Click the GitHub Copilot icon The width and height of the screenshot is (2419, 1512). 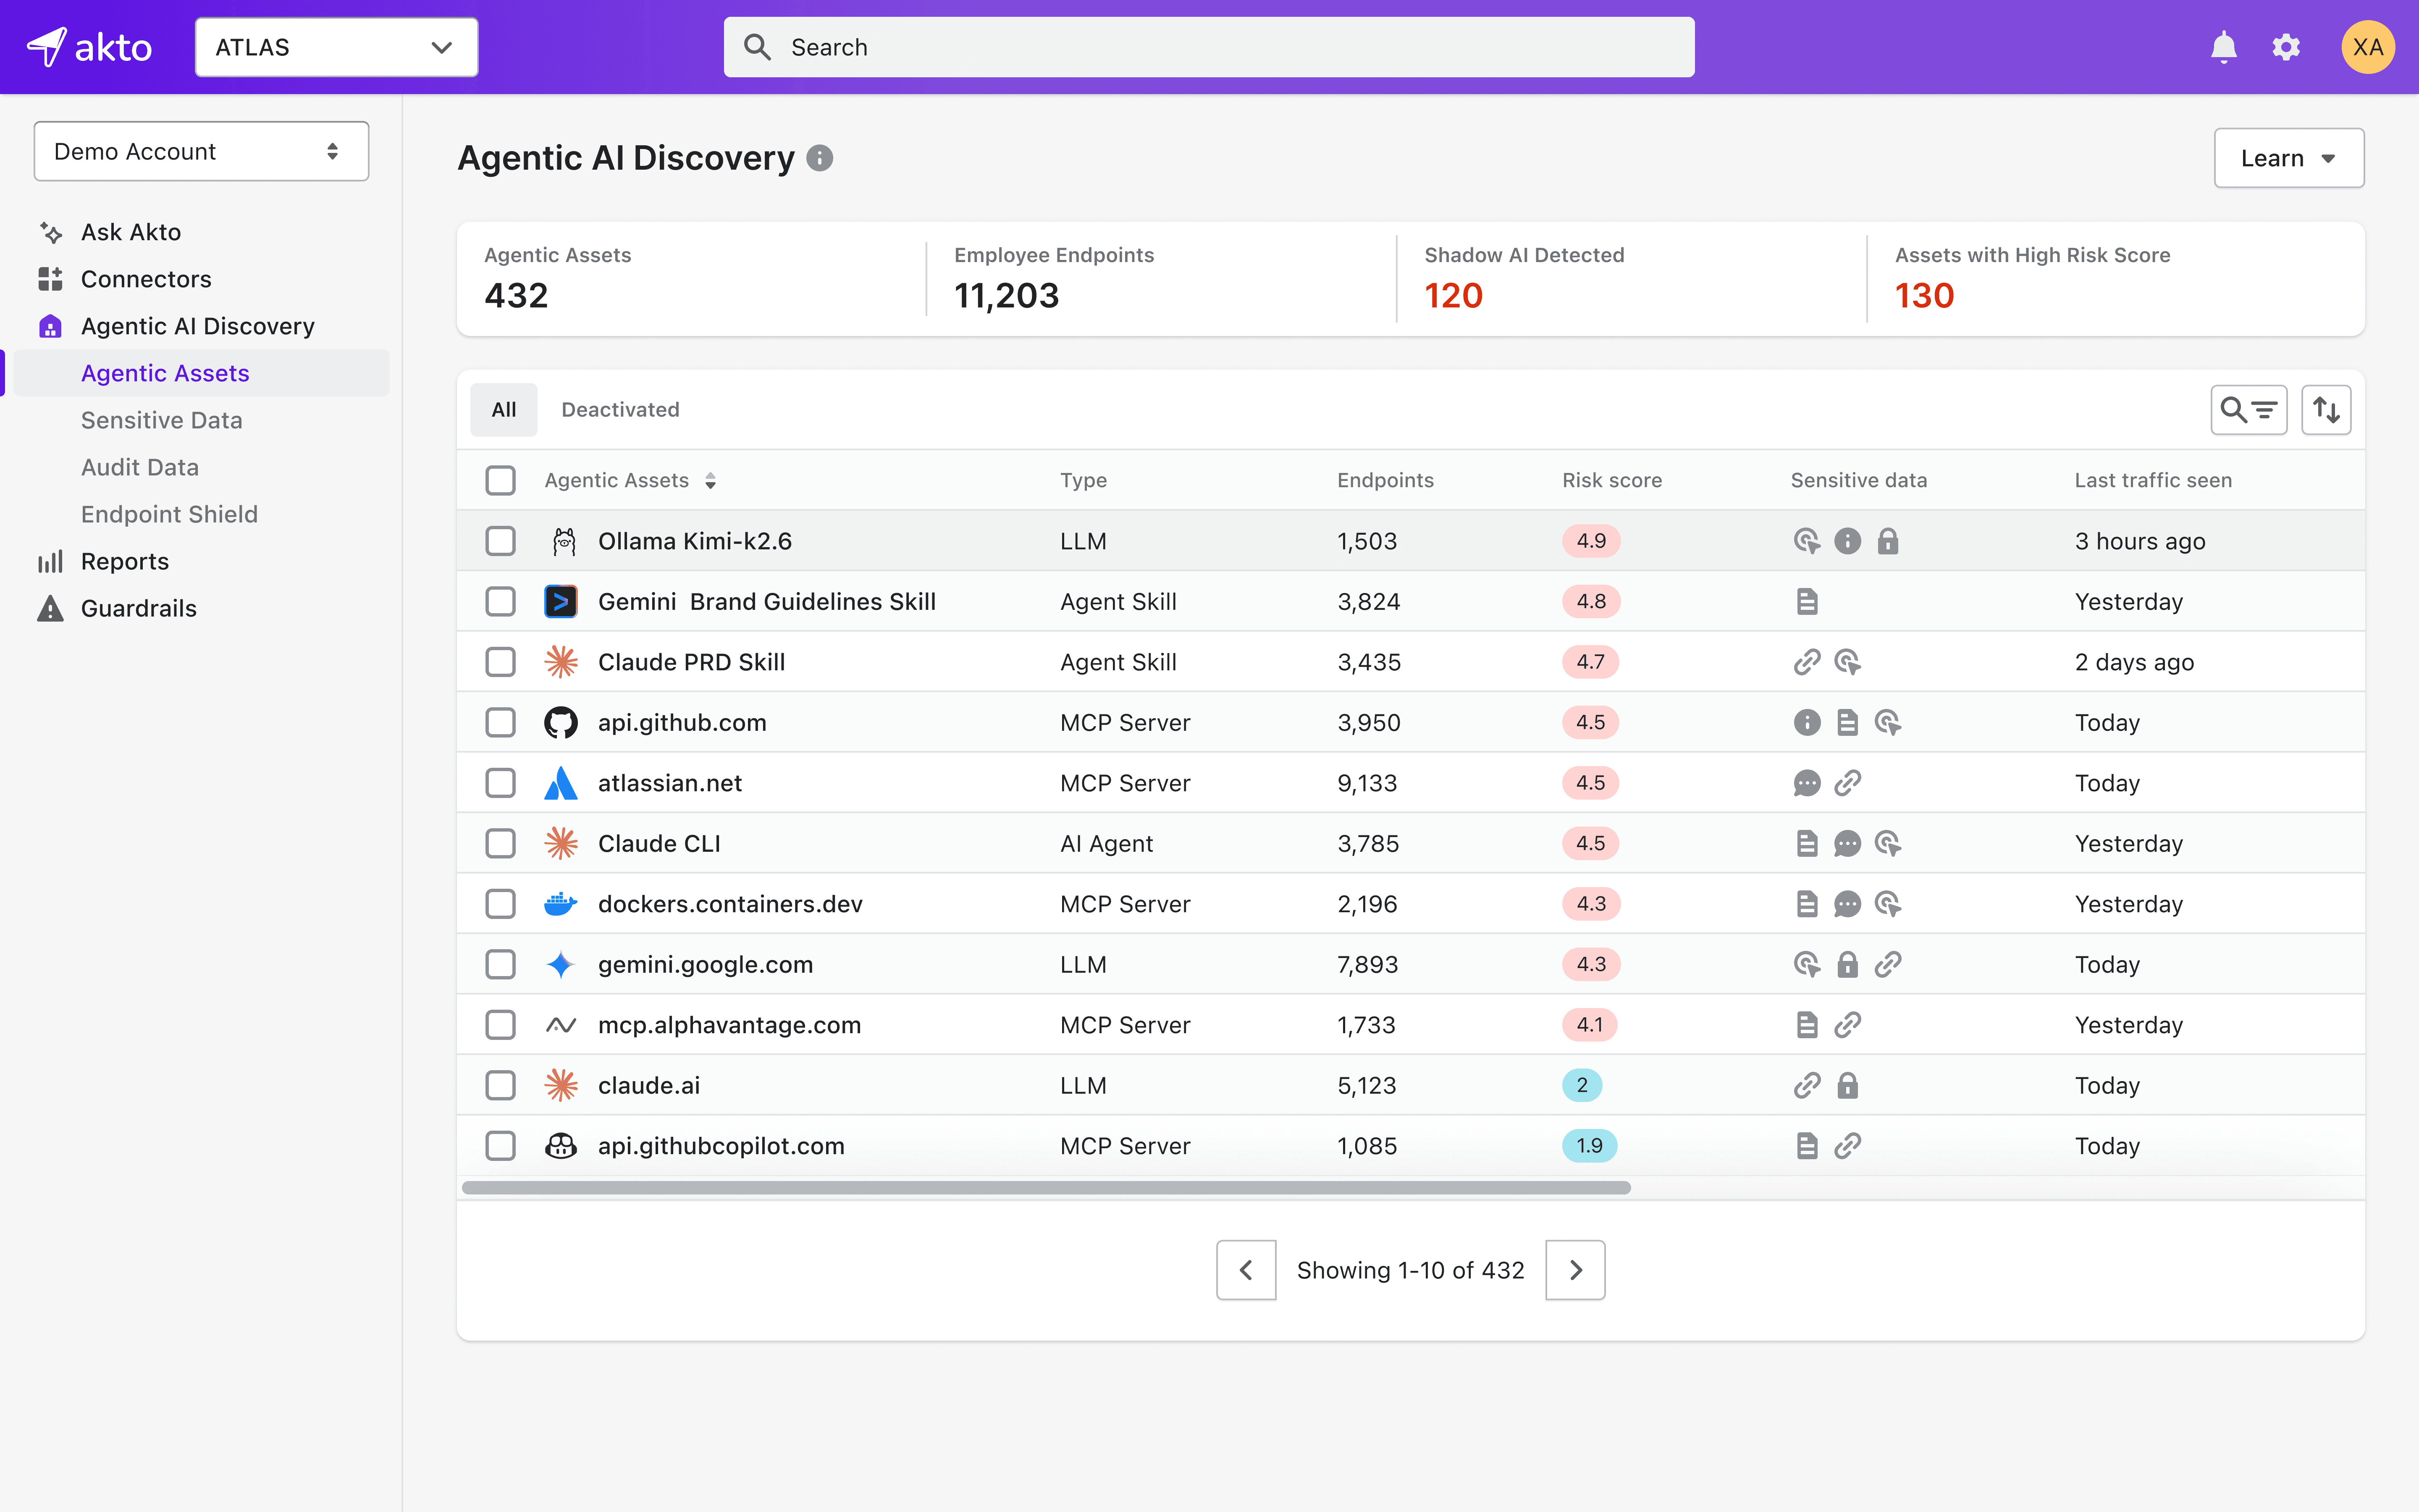pos(561,1146)
